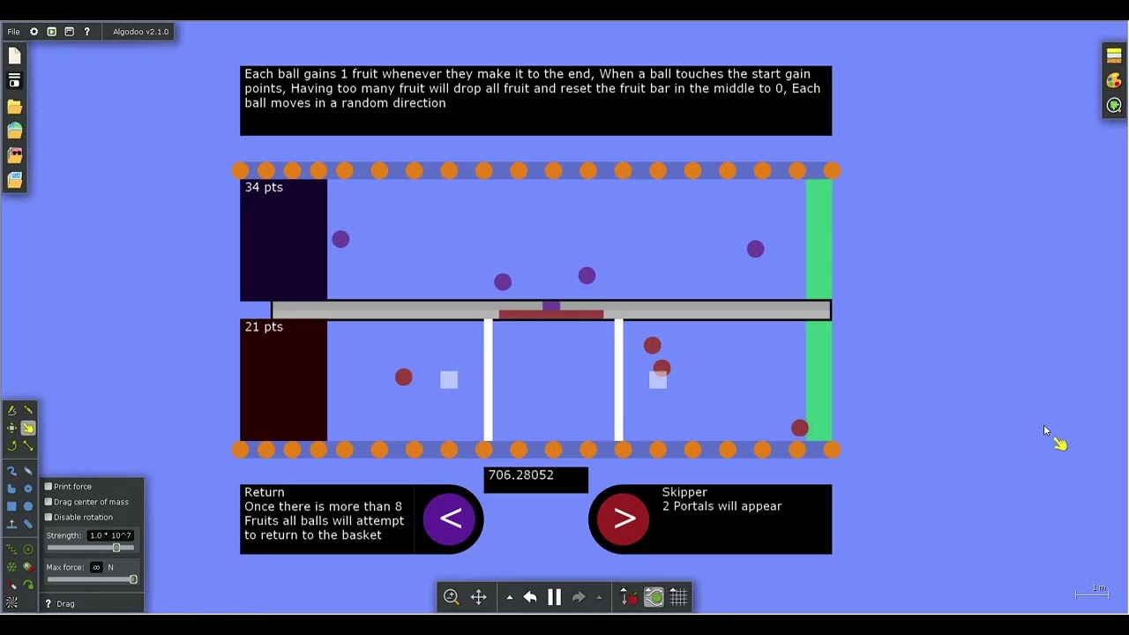Select the Move tool
Viewport: 1129px width, 635px height.
[x=11, y=428]
